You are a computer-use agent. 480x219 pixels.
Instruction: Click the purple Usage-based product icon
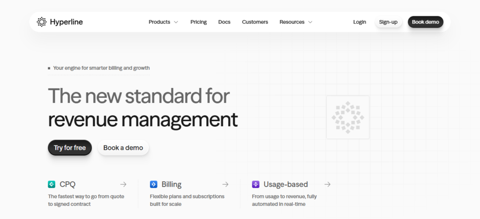(x=255, y=184)
